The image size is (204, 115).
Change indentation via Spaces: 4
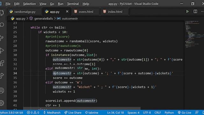133,112
